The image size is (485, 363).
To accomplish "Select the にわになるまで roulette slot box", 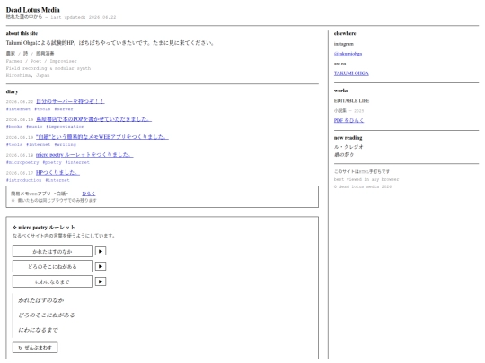I will pyautogui.click(x=52, y=281).
